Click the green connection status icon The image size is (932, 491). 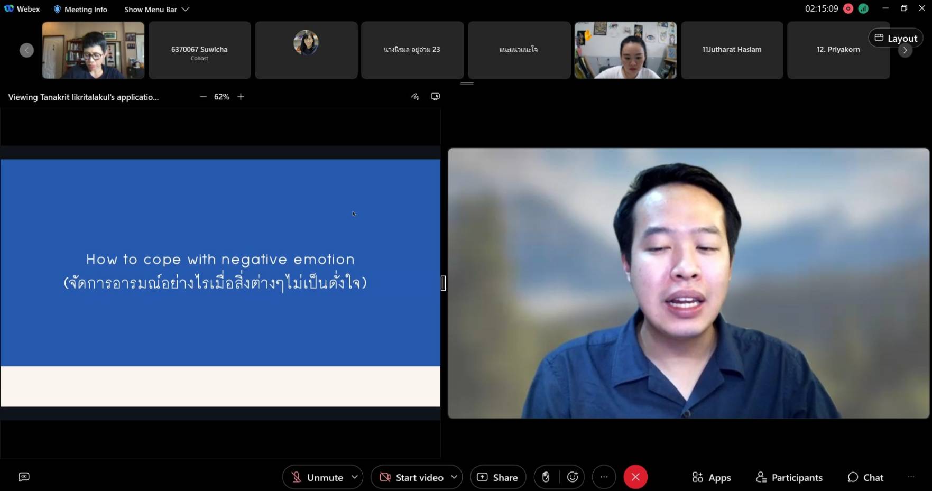[x=863, y=8]
